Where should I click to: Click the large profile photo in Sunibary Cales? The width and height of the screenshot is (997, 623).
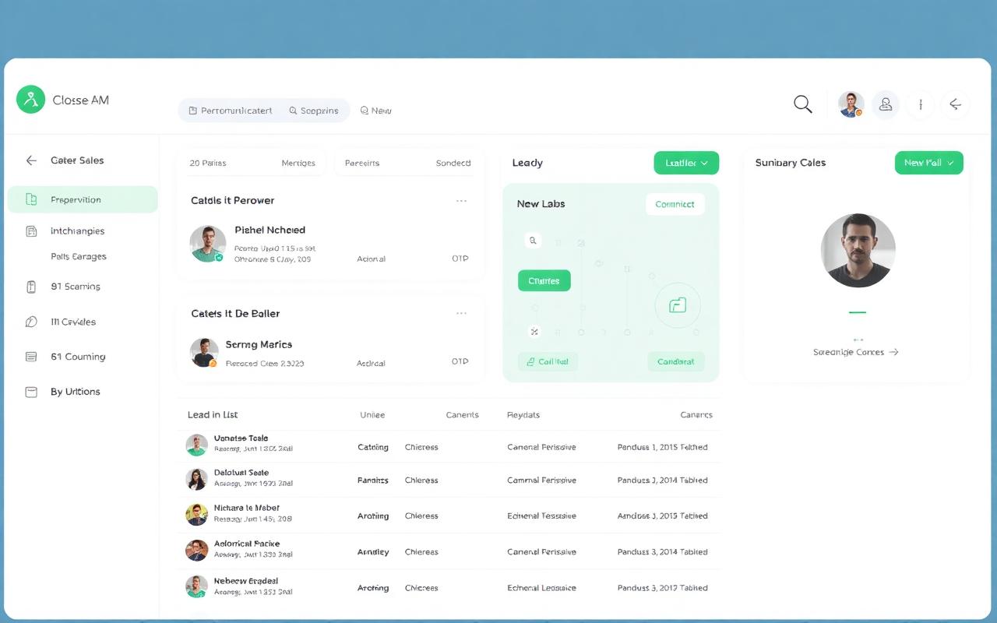858,251
